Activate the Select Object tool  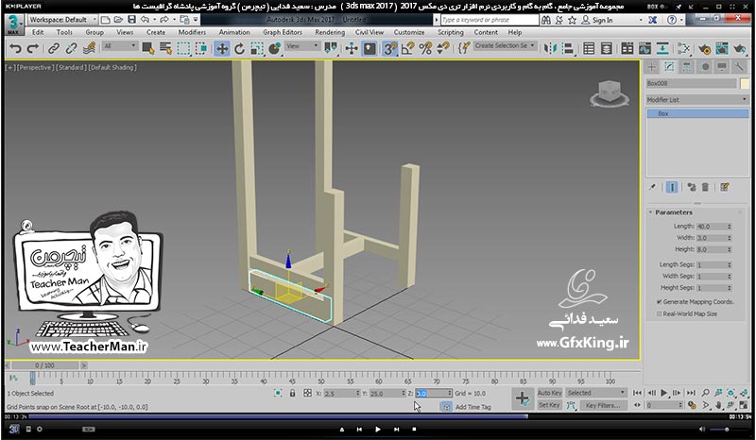tap(148, 48)
